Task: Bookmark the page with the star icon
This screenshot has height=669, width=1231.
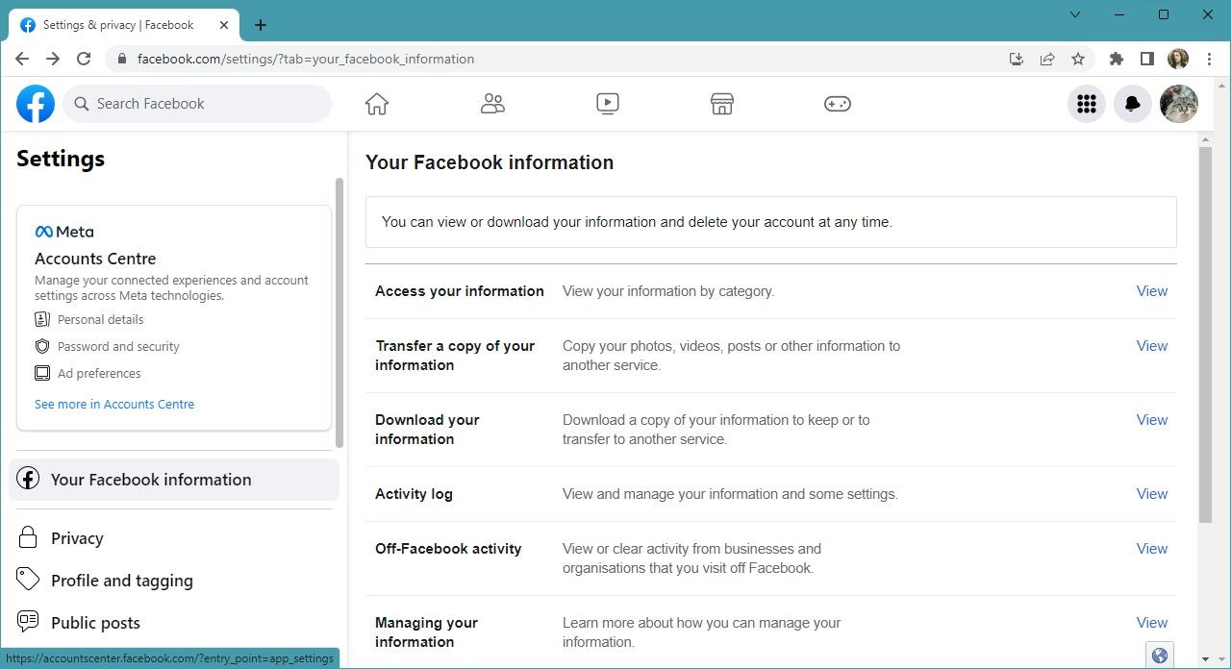Action: pos(1078,59)
